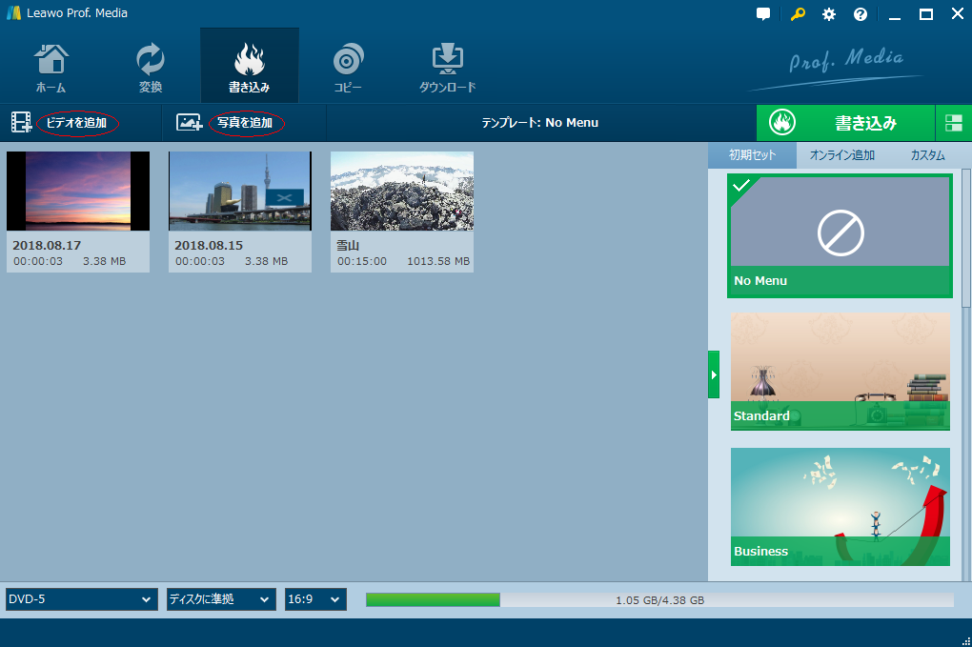Click the add photo picture icon

click(x=189, y=122)
